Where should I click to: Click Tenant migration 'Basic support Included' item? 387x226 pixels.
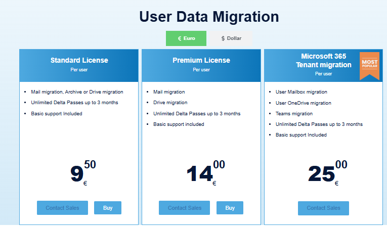point(301,134)
